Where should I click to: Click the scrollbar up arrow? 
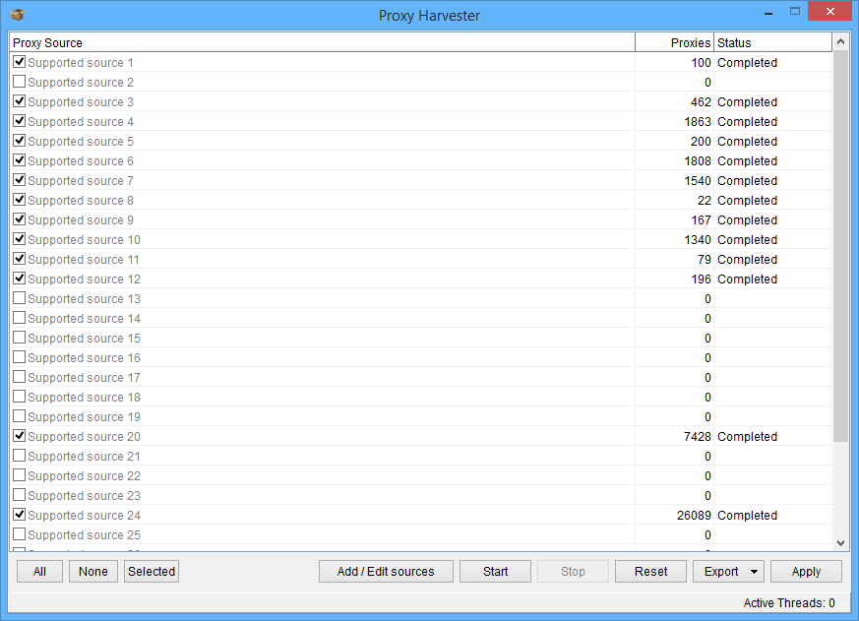pos(840,42)
